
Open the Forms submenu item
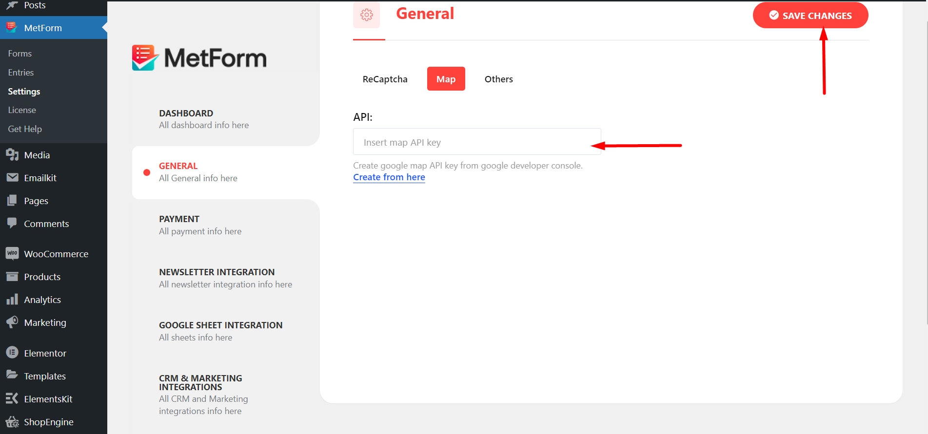20,54
